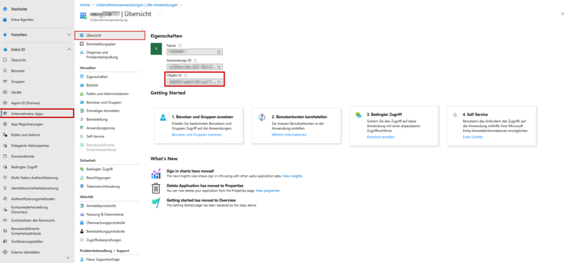This screenshot has height=263, width=572.
Task: Click the Home breadcrumb link
Action: tap(85, 4)
